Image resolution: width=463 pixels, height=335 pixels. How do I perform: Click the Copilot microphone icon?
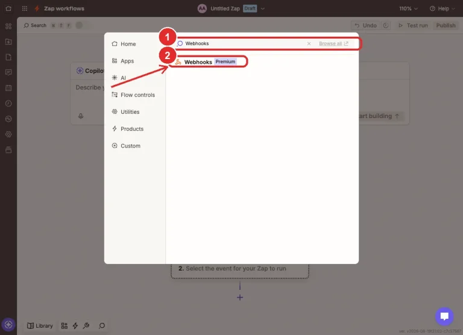[x=81, y=116]
